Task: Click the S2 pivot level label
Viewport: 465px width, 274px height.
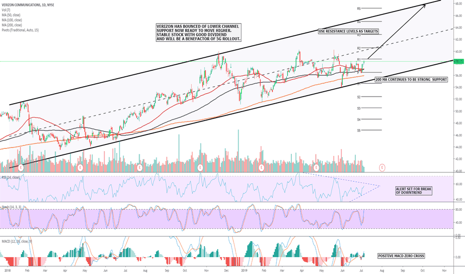Action: coord(359,97)
